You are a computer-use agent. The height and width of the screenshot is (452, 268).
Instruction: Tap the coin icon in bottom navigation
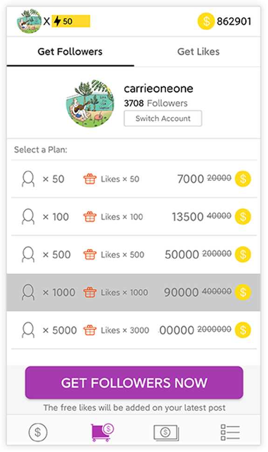pyautogui.click(x=38, y=432)
